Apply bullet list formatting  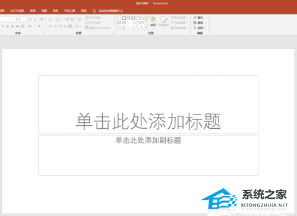click(50, 19)
